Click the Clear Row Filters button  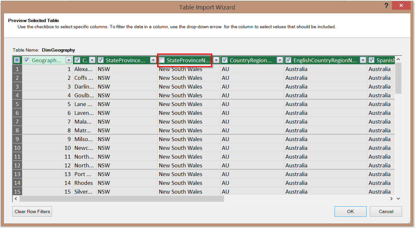pos(32,211)
